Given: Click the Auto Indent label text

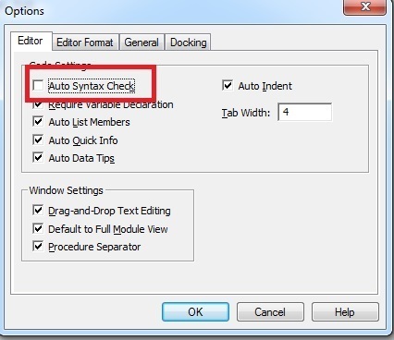Looking at the screenshot, I should (265, 86).
